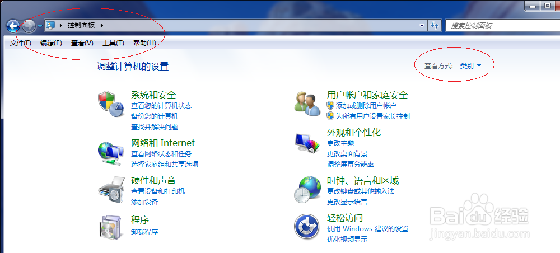This screenshot has height=253, width=560.
Task: Click the Control Panel icon in address bar
Action: [51, 25]
